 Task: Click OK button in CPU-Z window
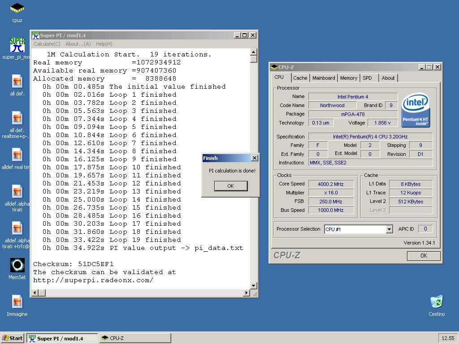pos(424,256)
